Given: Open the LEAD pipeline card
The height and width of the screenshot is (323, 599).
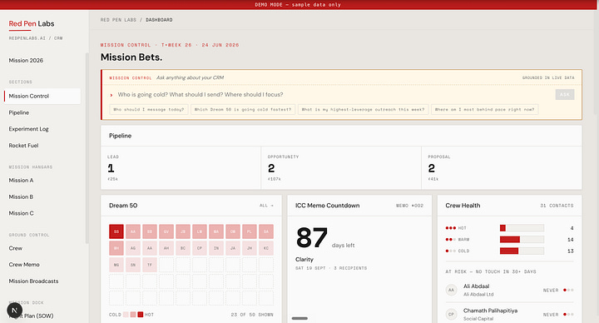Looking at the screenshot, I should 181,168.
